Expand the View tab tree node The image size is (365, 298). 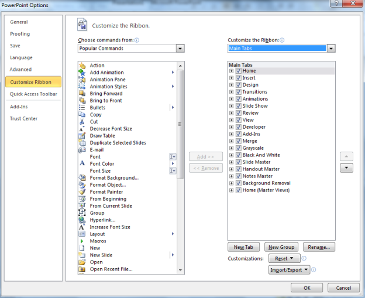pos(231,120)
